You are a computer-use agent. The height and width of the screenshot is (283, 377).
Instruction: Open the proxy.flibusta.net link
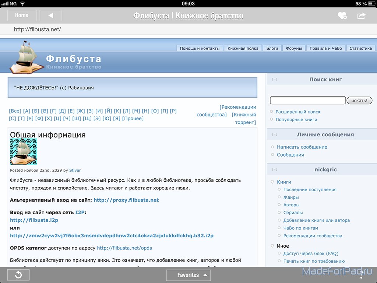click(126, 200)
